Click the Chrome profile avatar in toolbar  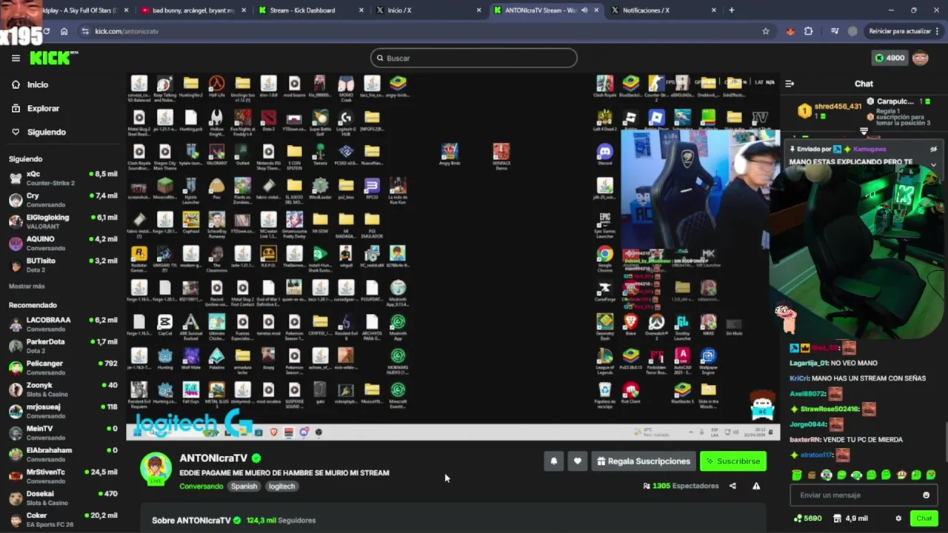pyautogui.click(x=853, y=31)
